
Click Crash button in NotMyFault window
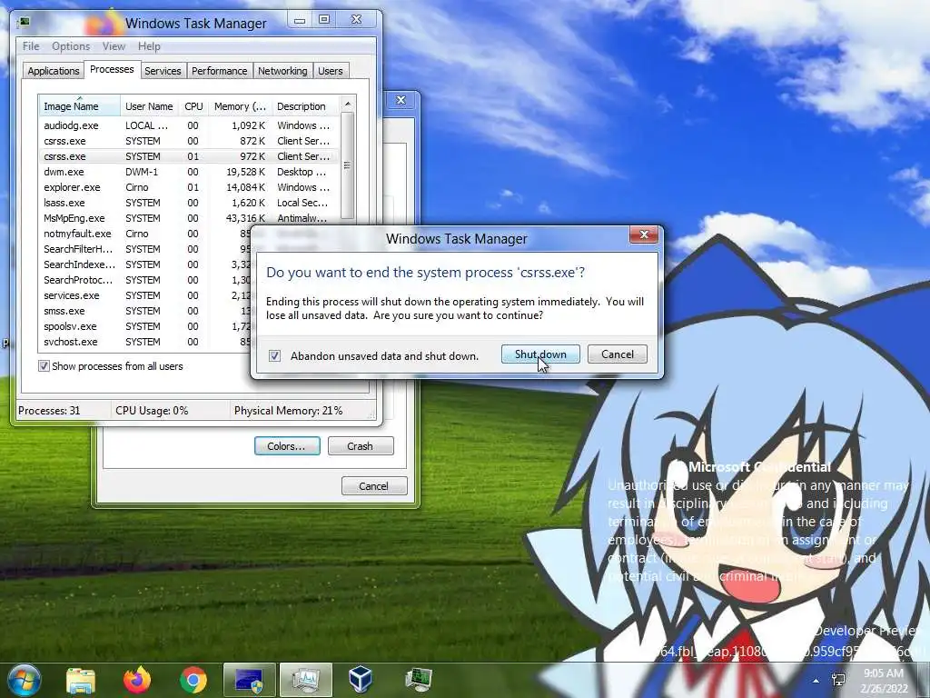[361, 446]
